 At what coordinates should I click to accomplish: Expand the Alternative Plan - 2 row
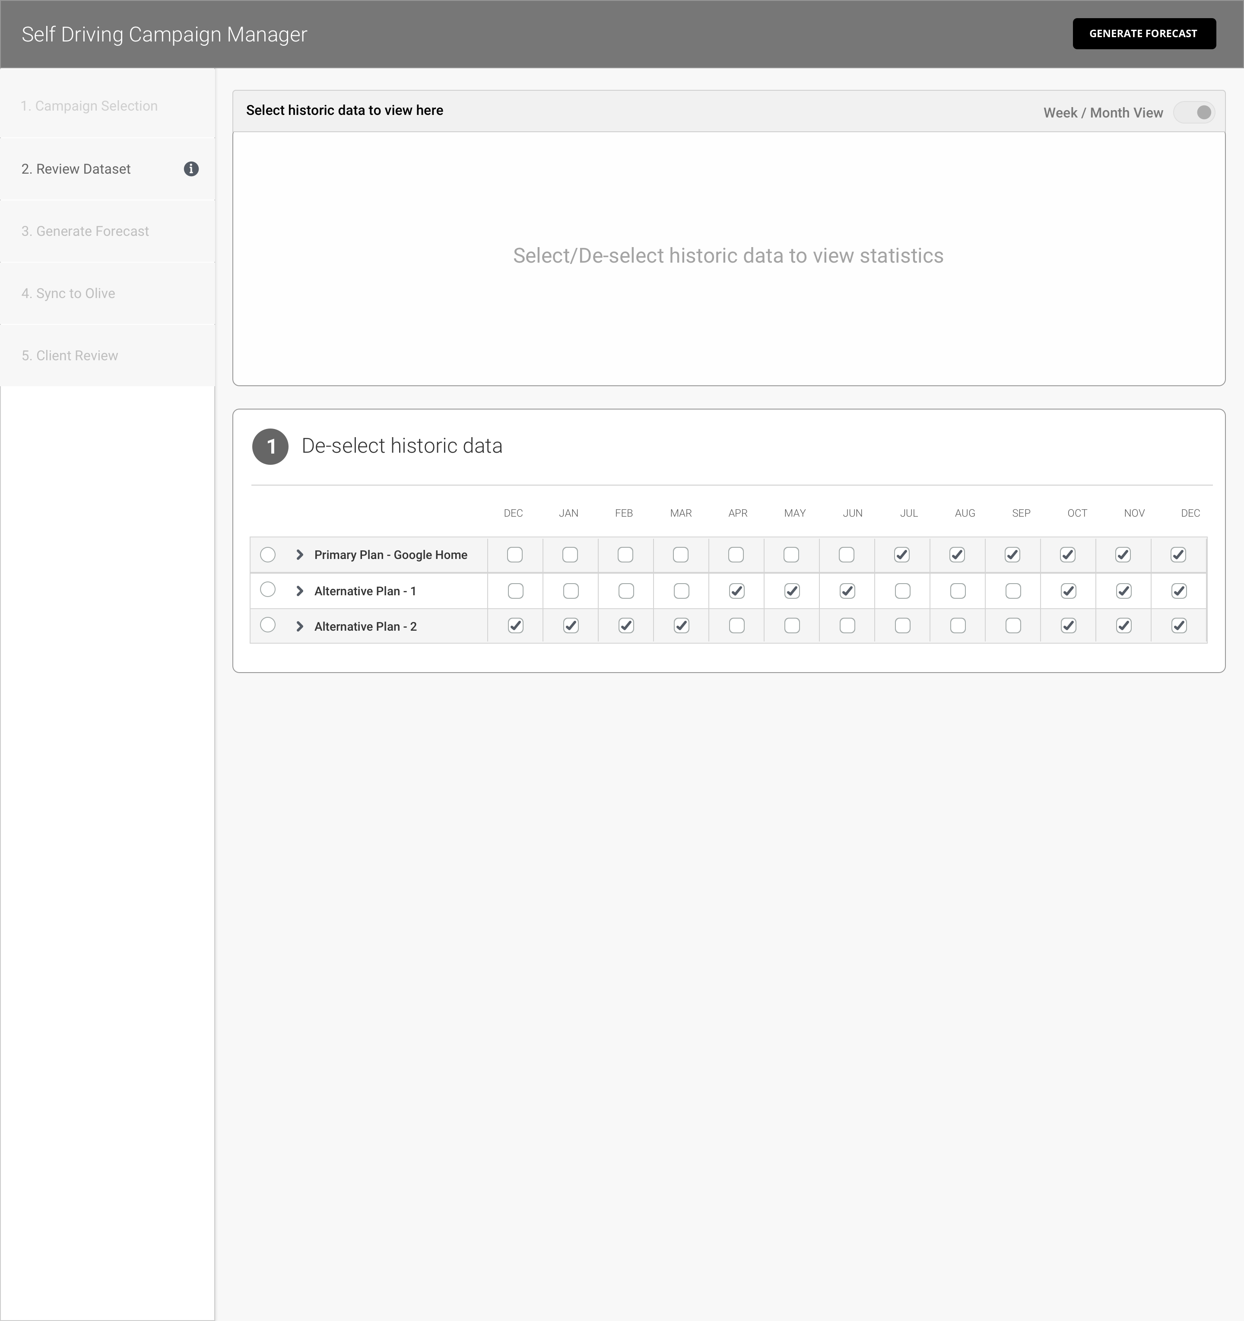300,626
